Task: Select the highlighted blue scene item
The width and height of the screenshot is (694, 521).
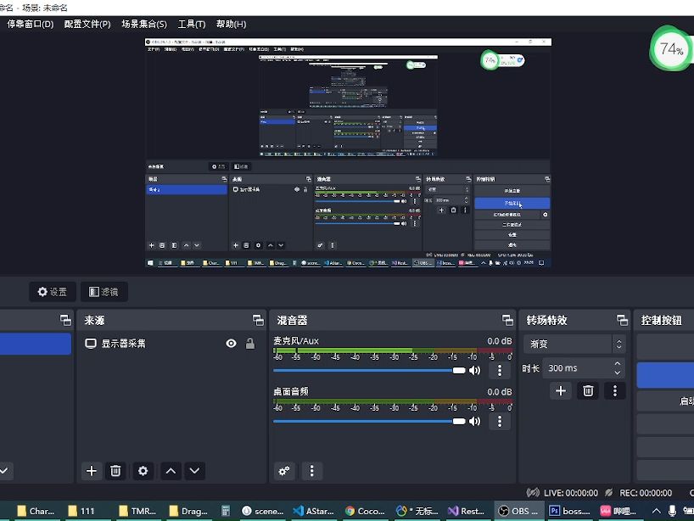Action: [36, 344]
